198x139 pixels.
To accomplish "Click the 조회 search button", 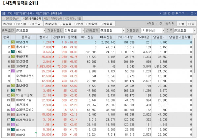I will coord(181,24).
